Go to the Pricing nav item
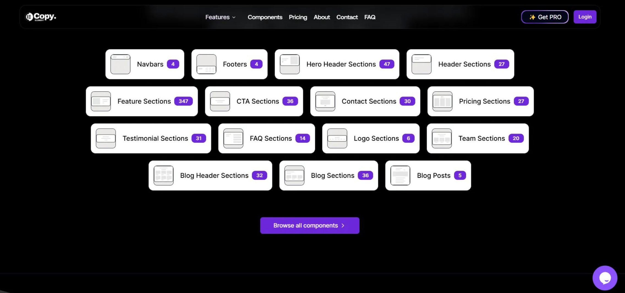 pos(298,17)
